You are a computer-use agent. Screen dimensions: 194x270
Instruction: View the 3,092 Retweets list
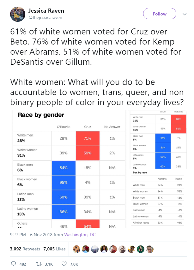[25, 249]
